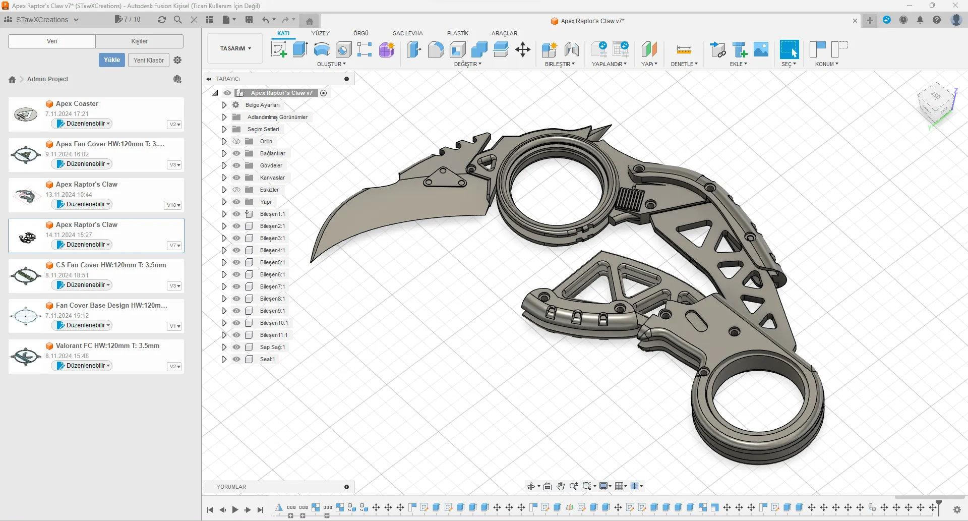Viewport: 968px width, 521px height.
Task: Open the Apex Coaster thumbnail
Action: [x=26, y=114]
